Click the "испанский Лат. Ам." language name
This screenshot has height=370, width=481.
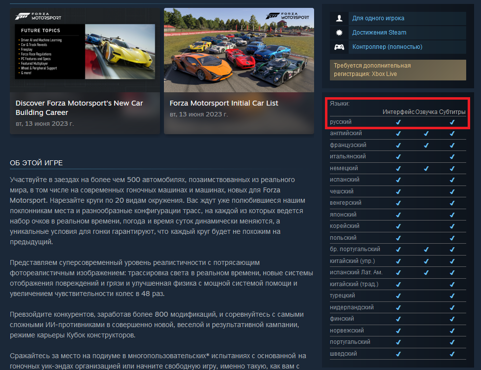pos(356,272)
